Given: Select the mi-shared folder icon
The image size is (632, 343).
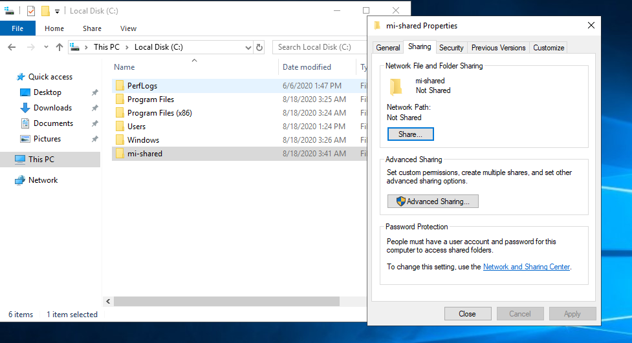Looking at the screenshot, I should 120,153.
